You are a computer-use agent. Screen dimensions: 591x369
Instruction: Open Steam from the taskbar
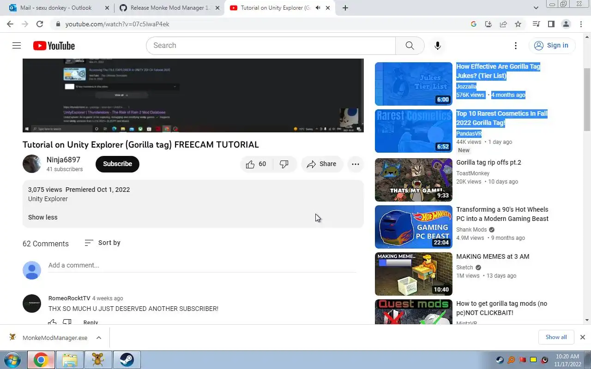[x=127, y=360]
